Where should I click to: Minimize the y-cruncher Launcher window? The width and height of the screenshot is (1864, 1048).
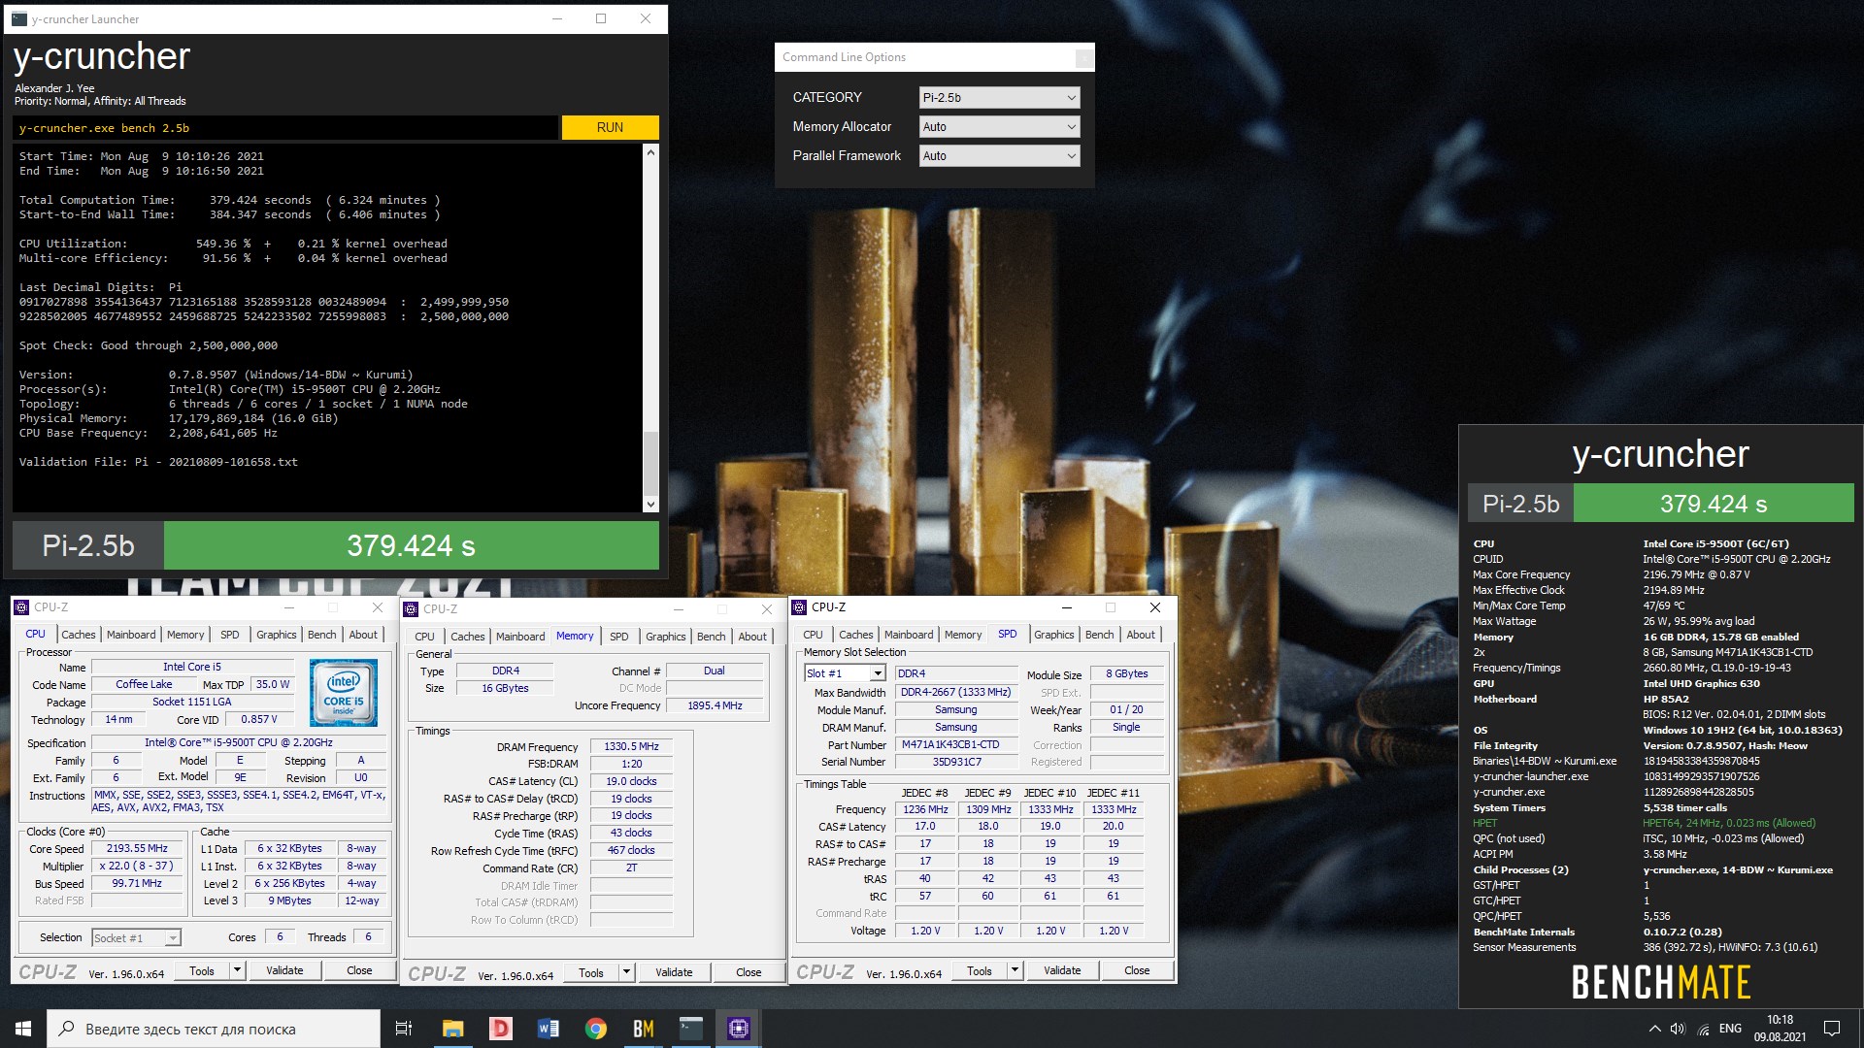point(557,18)
